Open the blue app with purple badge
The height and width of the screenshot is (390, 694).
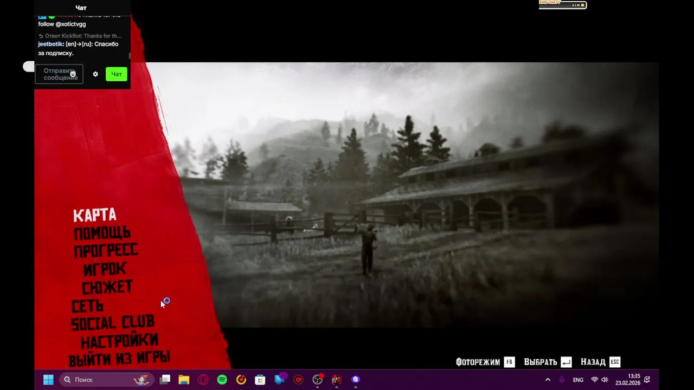(x=280, y=379)
